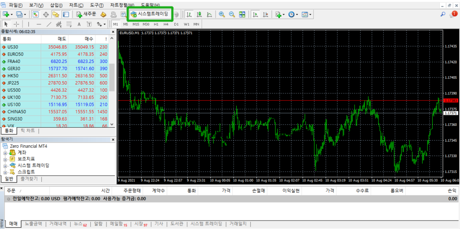Open the periodicity clock dropdown arrow
Viewport: 460px width, 229px height.
297,14
